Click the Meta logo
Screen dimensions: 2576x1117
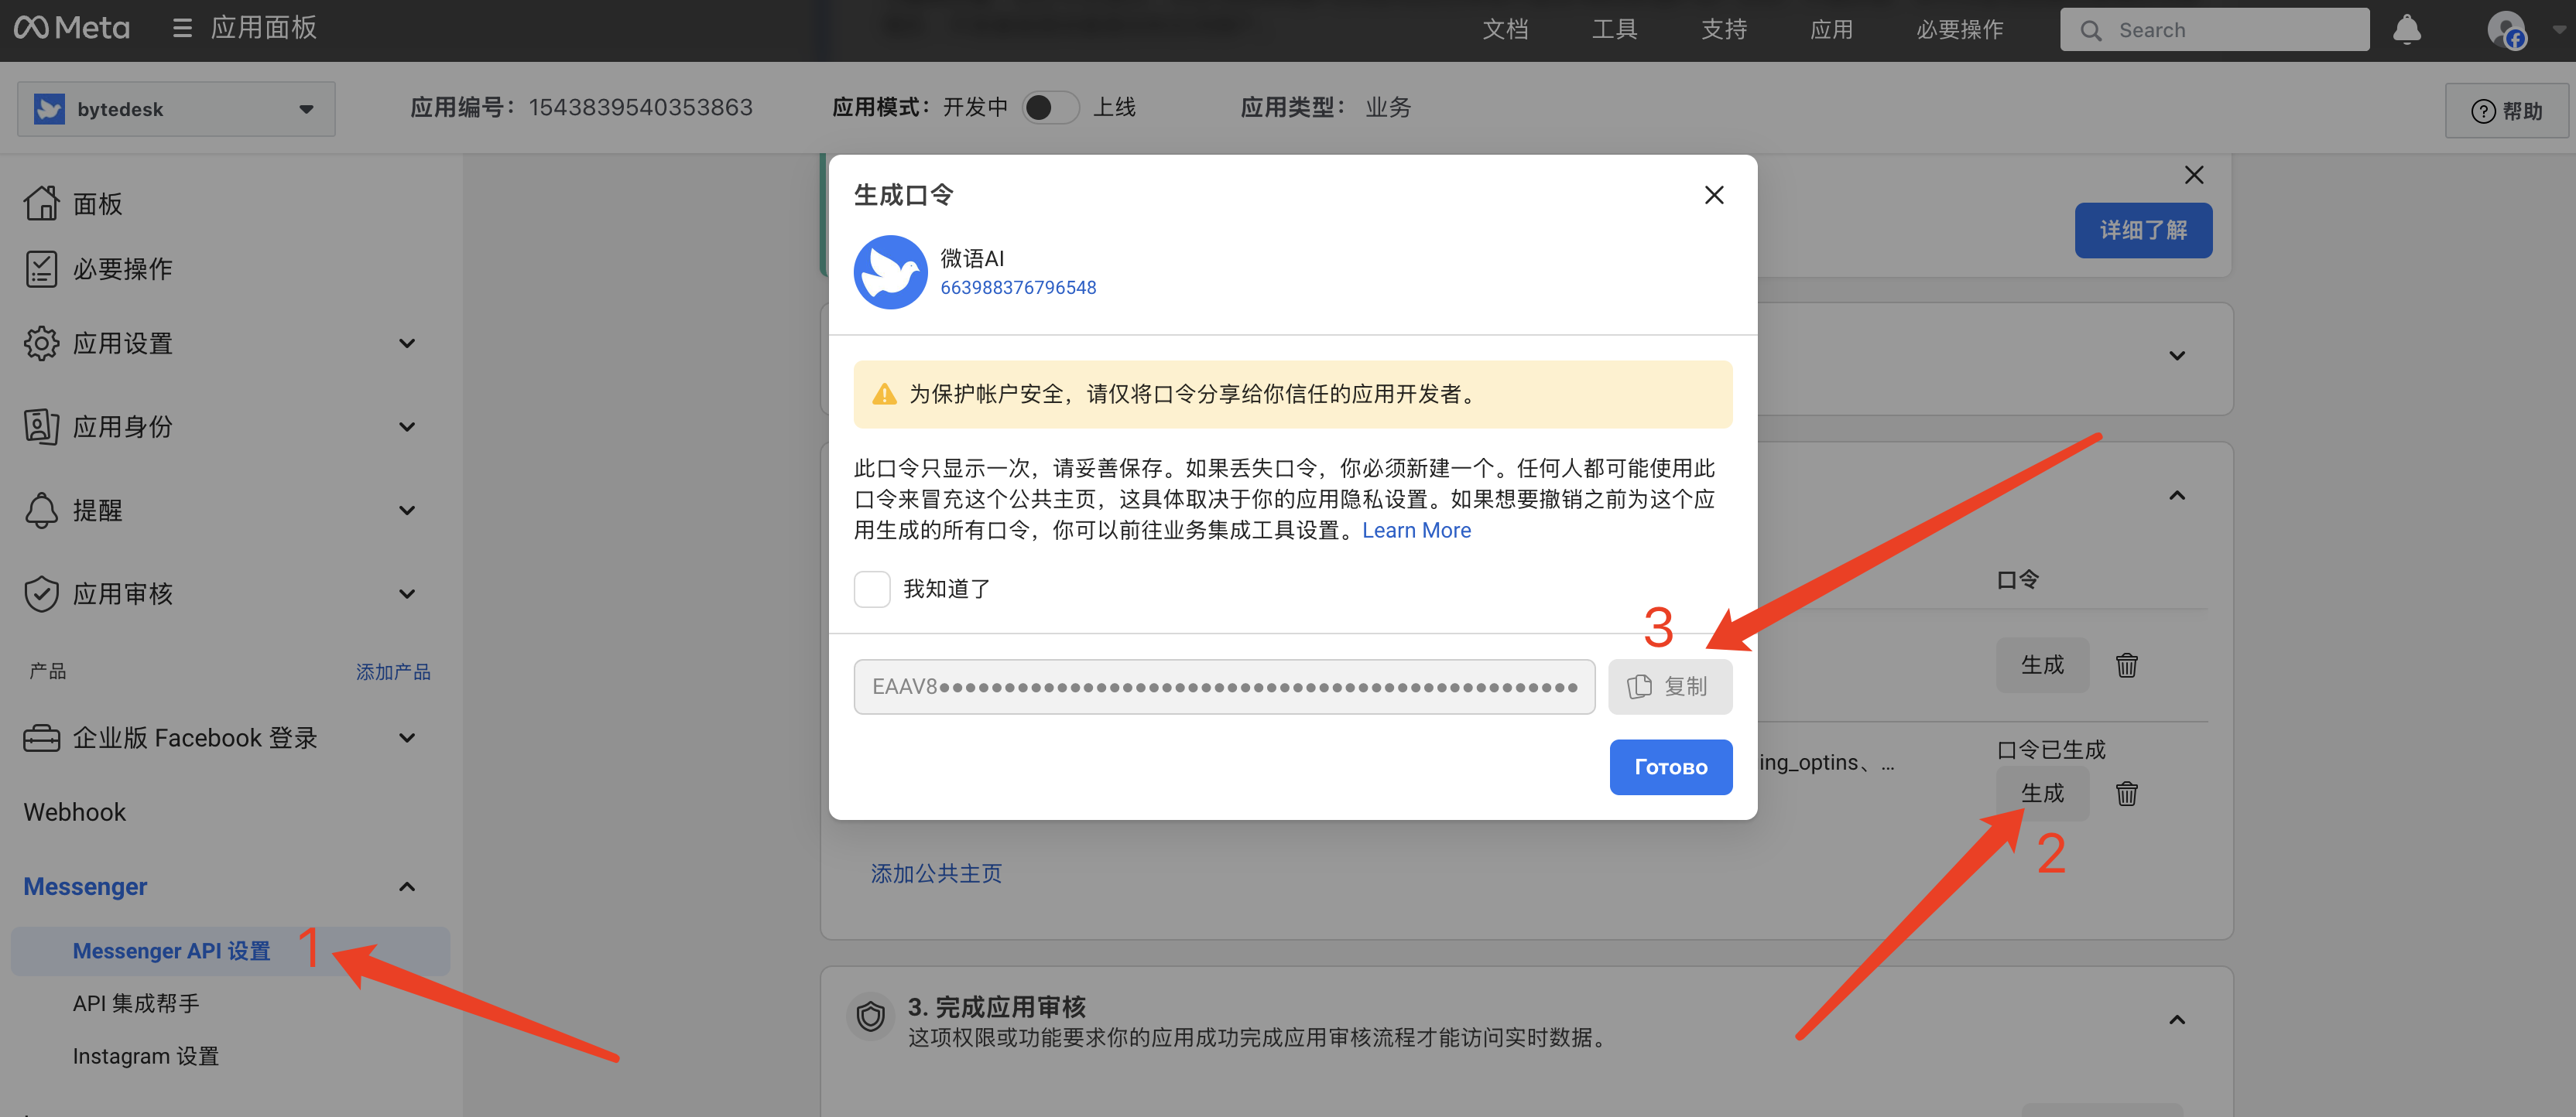(x=72, y=28)
